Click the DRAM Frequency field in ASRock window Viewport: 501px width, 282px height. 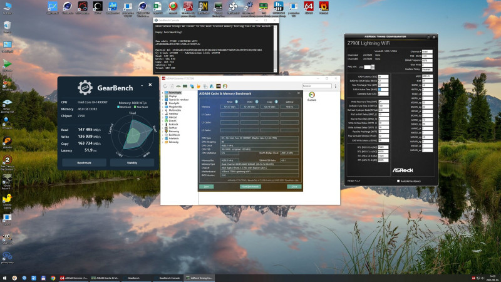click(427, 60)
